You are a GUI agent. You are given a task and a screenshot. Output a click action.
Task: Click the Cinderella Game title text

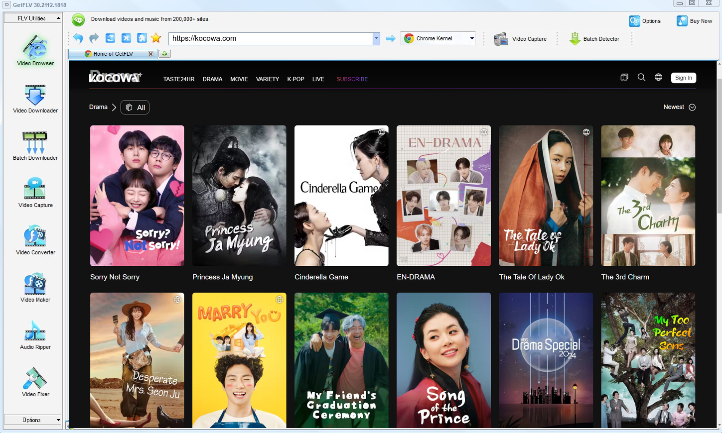[x=321, y=277]
